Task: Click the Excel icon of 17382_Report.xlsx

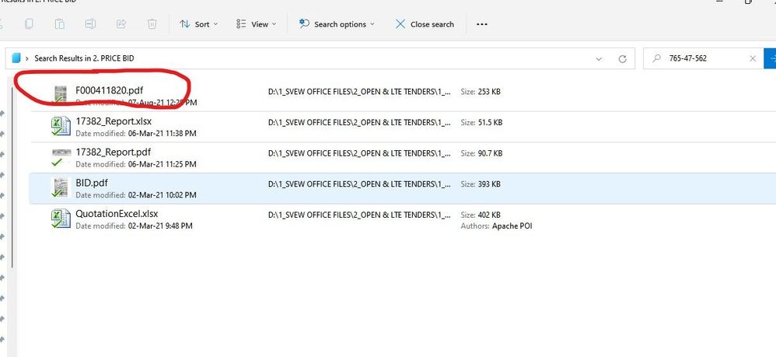Action: point(61,126)
